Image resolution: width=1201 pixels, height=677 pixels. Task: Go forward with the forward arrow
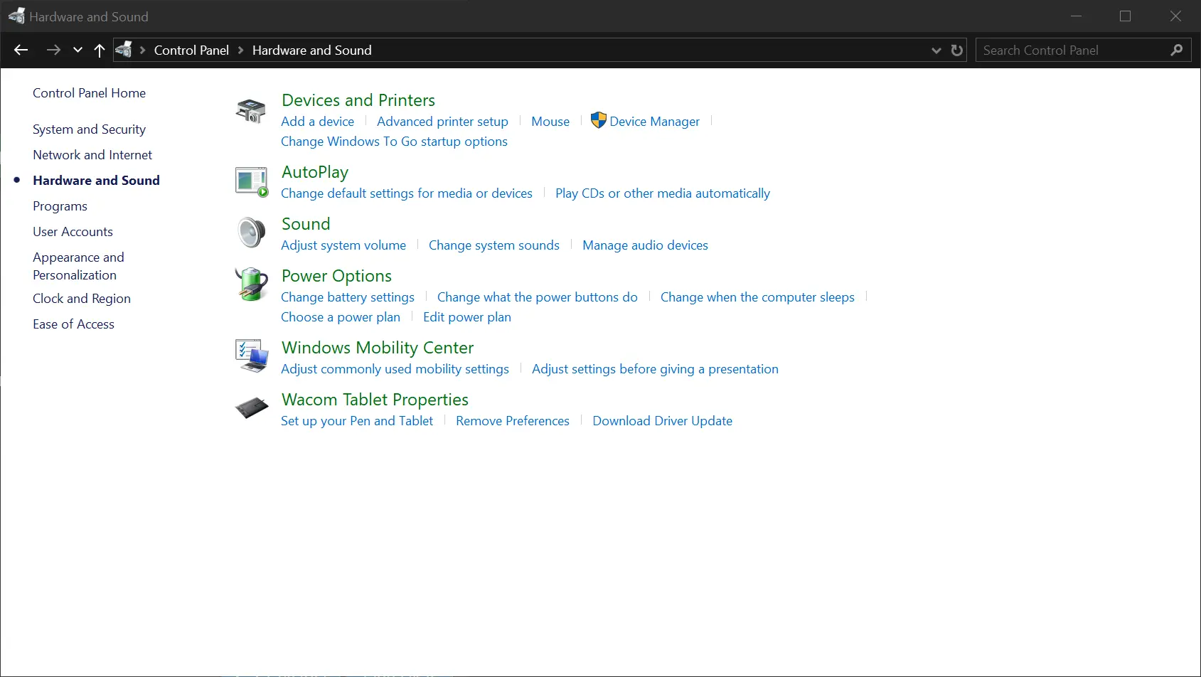click(53, 50)
